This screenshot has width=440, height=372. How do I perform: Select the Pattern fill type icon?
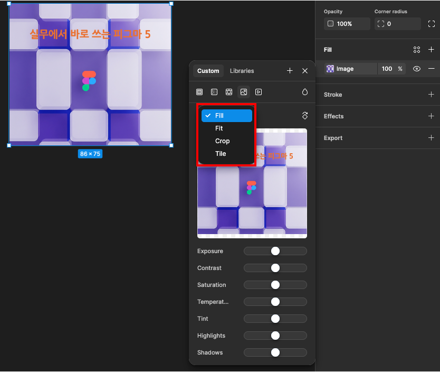(x=229, y=92)
